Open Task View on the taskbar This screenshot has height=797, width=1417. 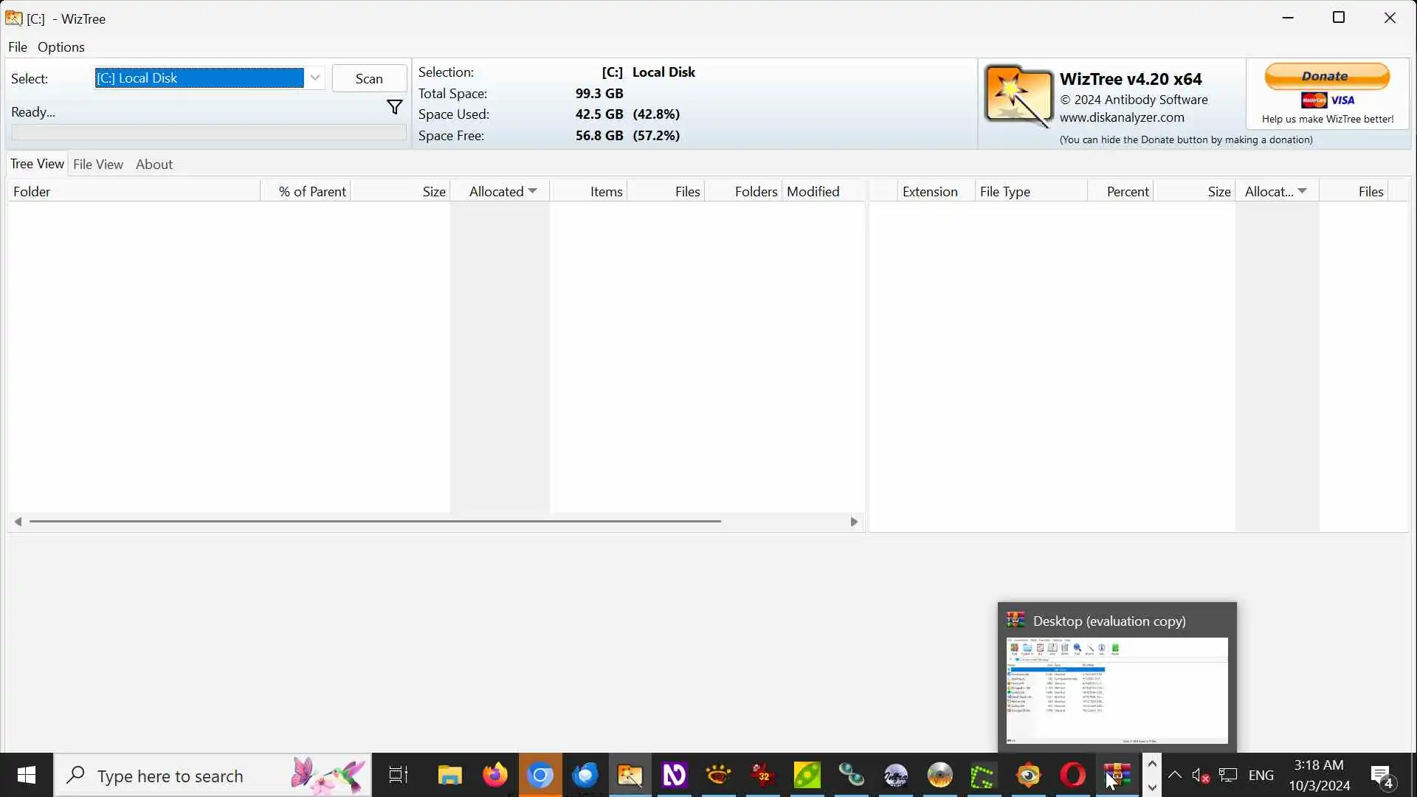(398, 776)
